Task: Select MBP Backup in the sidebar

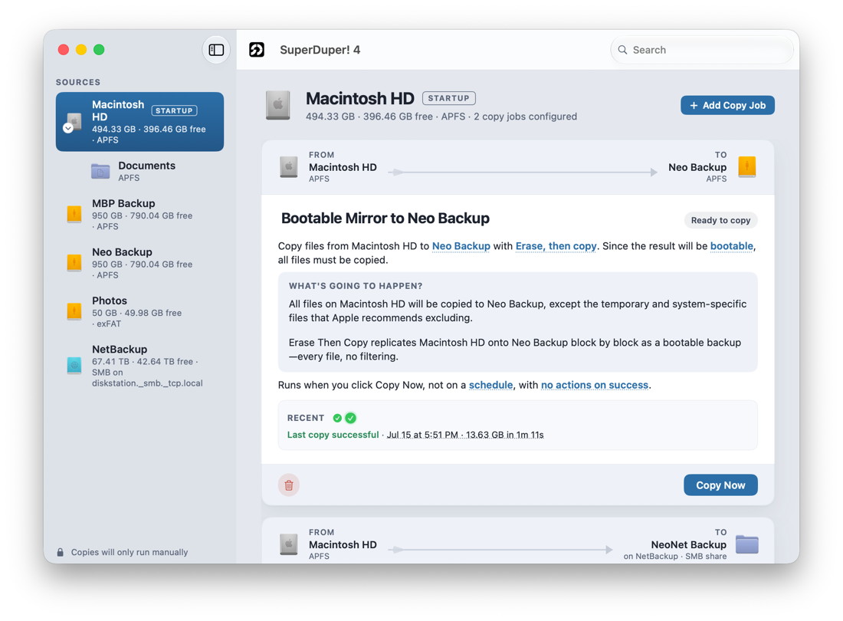Action: click(x=139, y=214)
